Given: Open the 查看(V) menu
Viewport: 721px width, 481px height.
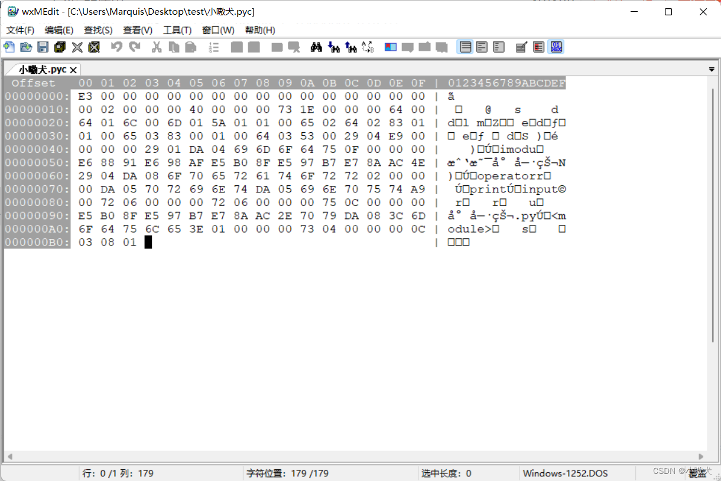Looking at the screenshot, I should (138, 30).
